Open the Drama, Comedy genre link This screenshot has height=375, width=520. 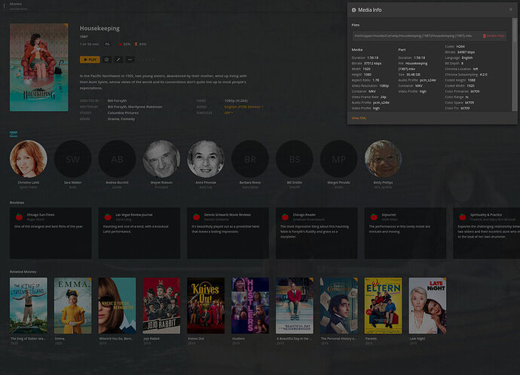coord(121,118)
